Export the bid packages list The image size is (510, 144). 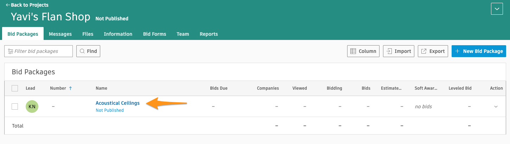[x=433, y=51]
